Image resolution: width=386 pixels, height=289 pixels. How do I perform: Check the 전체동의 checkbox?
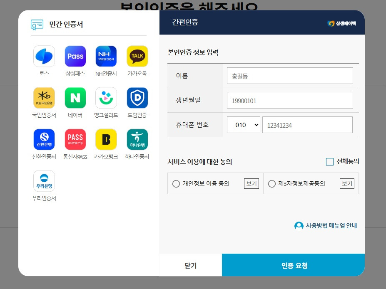tap(329, 162)
